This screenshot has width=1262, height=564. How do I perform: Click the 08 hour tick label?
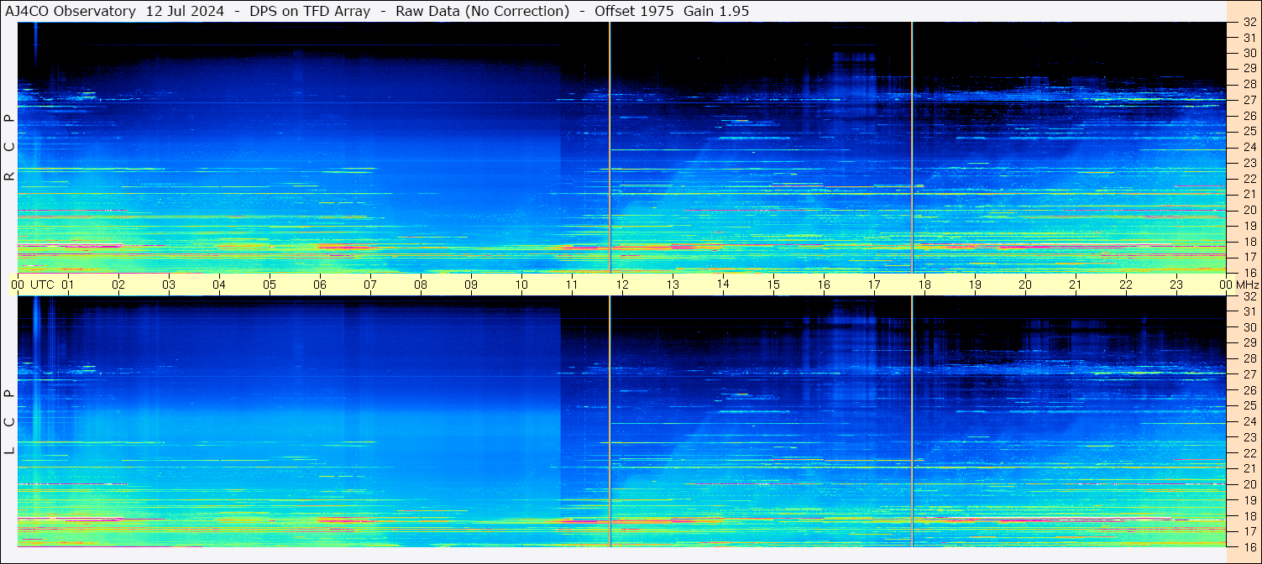click(x=421, y=285)
